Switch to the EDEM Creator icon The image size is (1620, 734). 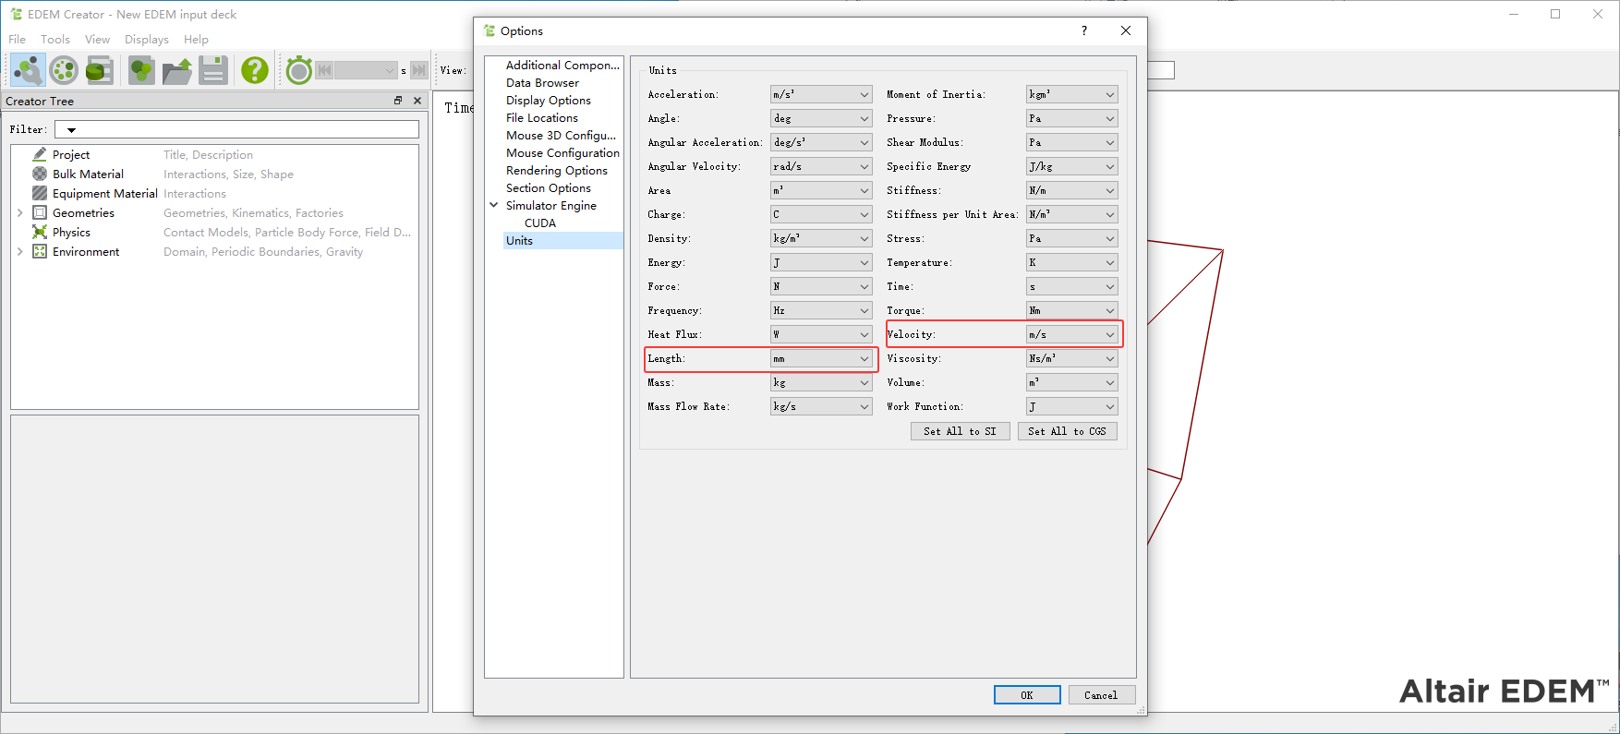[28, 70]
